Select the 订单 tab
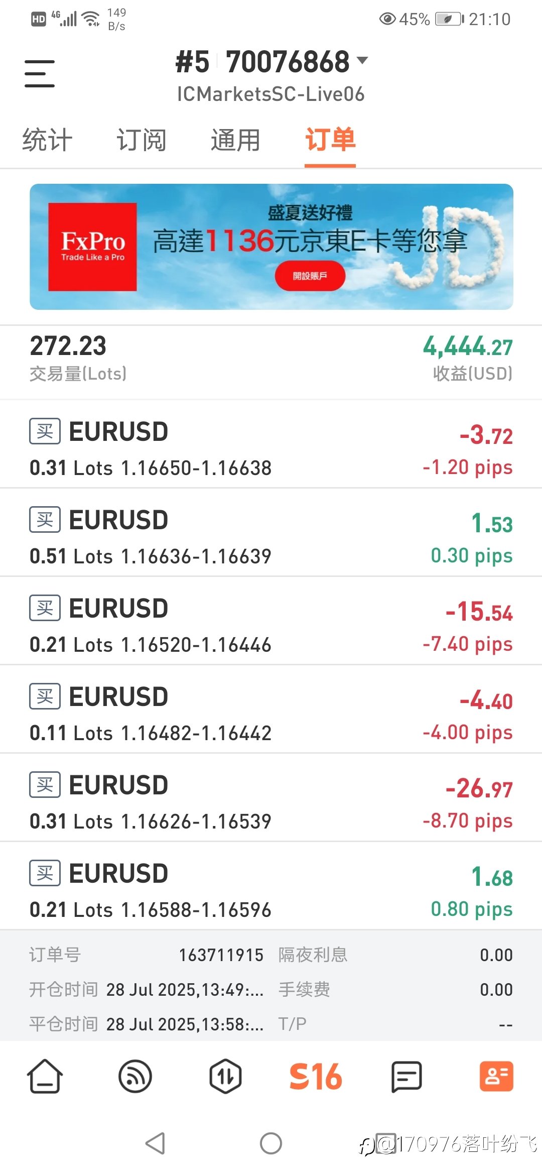Image resolution: width=542 pixels, height=1175 pixels. 330,140
